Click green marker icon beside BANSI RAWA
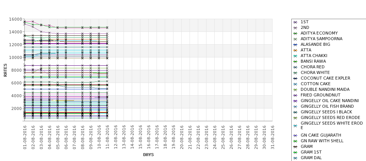Viewport: 366px width, 161px height. click(x=295, y=62)
